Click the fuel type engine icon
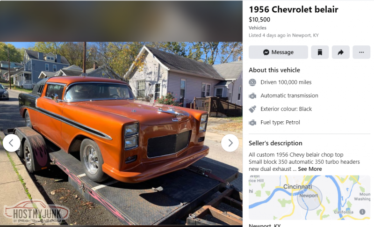Screen dimensions: 374x227 (252, 123)
